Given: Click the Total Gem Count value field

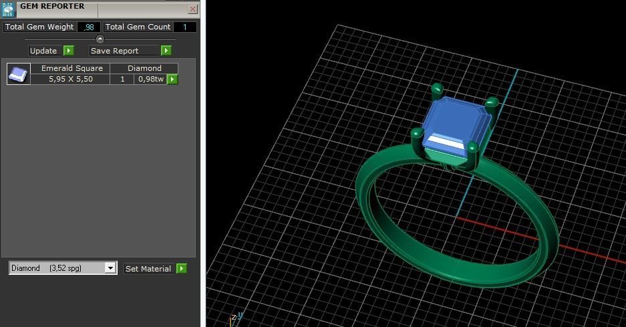Looking at the screenshot, I should click(x=185, y=27).
